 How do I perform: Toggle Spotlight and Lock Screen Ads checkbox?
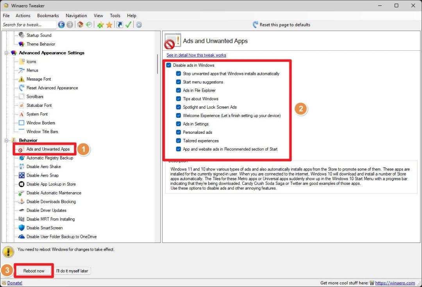point(179,107)
